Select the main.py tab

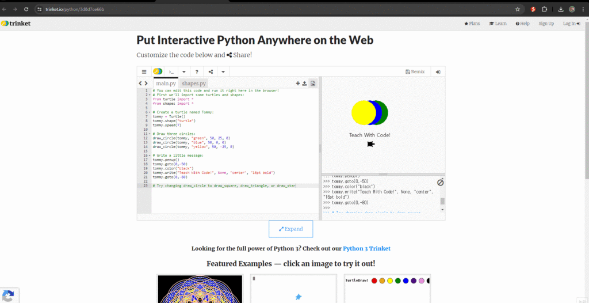point(166,83)
